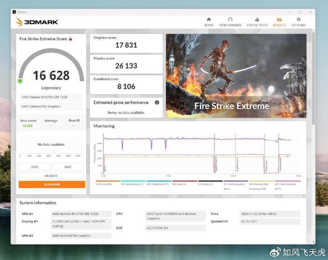Click the 3DMark title bar app icon
This screenshot has height=260, width=328.
pyautogui.click(x=14, y=12)
